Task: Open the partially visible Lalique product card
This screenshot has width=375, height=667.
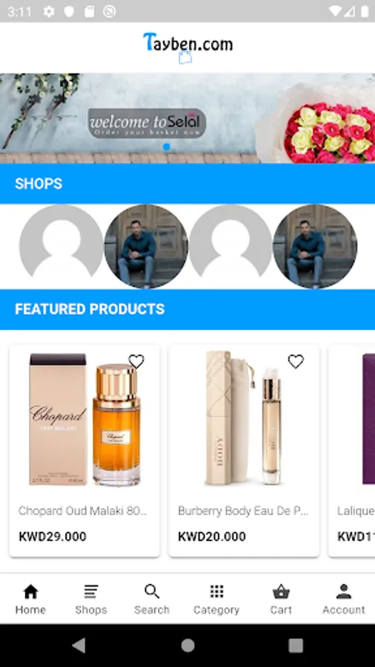Action: (x=351, y=451)
